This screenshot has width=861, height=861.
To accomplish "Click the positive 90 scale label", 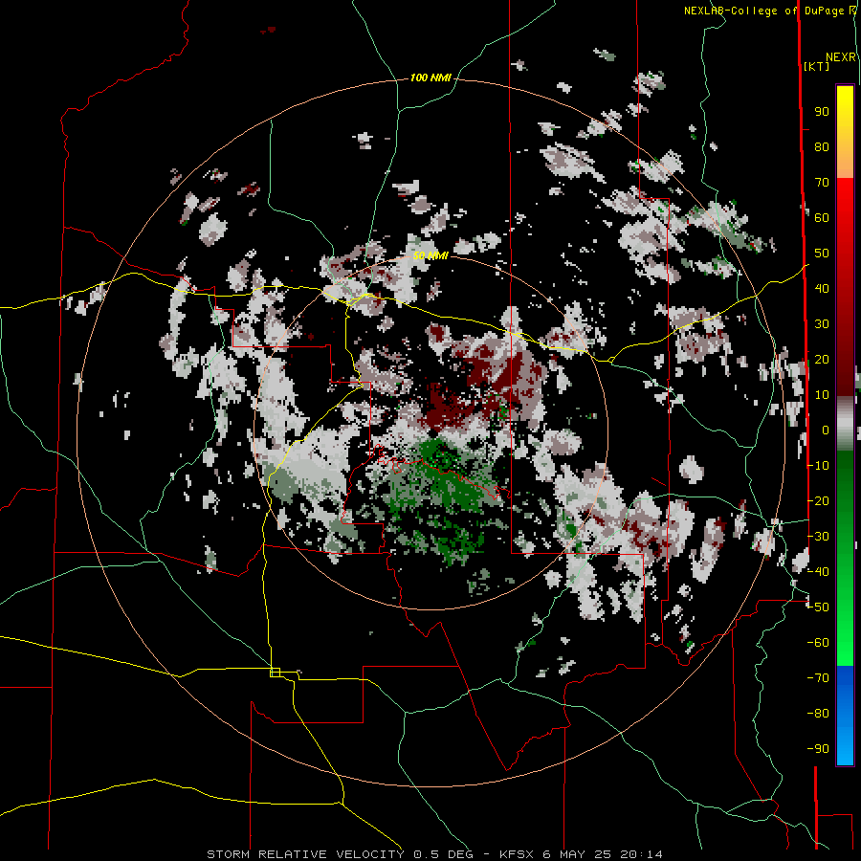I will pyautogui.click(x=822, y=112).
